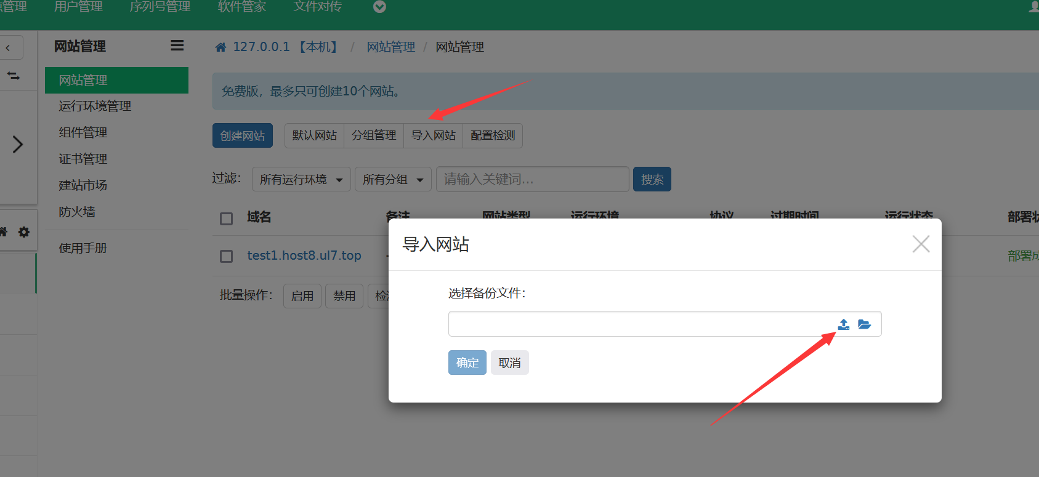Open the test1.host8.ul7.top domain link

(304, 255)
